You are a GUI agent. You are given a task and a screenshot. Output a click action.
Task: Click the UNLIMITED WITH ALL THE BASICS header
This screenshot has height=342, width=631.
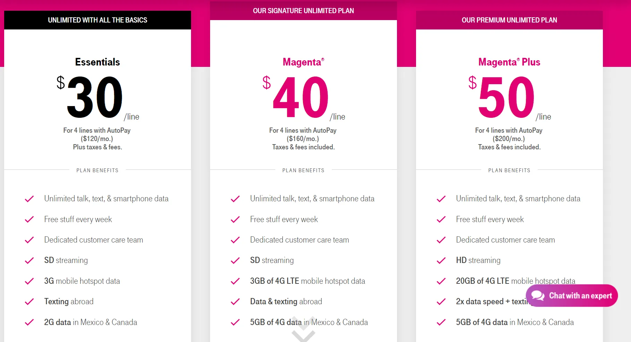(97, 20)
